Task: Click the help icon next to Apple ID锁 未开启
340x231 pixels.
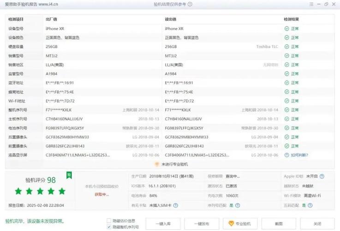Action: pyautogui.click(x=322, y=176)
